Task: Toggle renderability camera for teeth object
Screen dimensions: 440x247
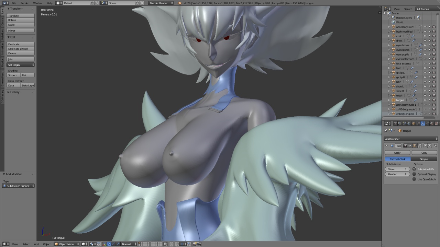Action: point(434,95)
